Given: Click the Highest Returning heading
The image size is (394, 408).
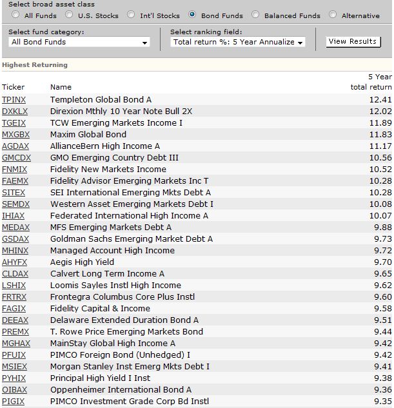Looking at the screenshot, I should point(35,65).
